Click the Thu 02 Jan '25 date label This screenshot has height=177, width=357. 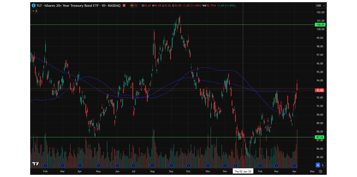click(x=243, y=171)
